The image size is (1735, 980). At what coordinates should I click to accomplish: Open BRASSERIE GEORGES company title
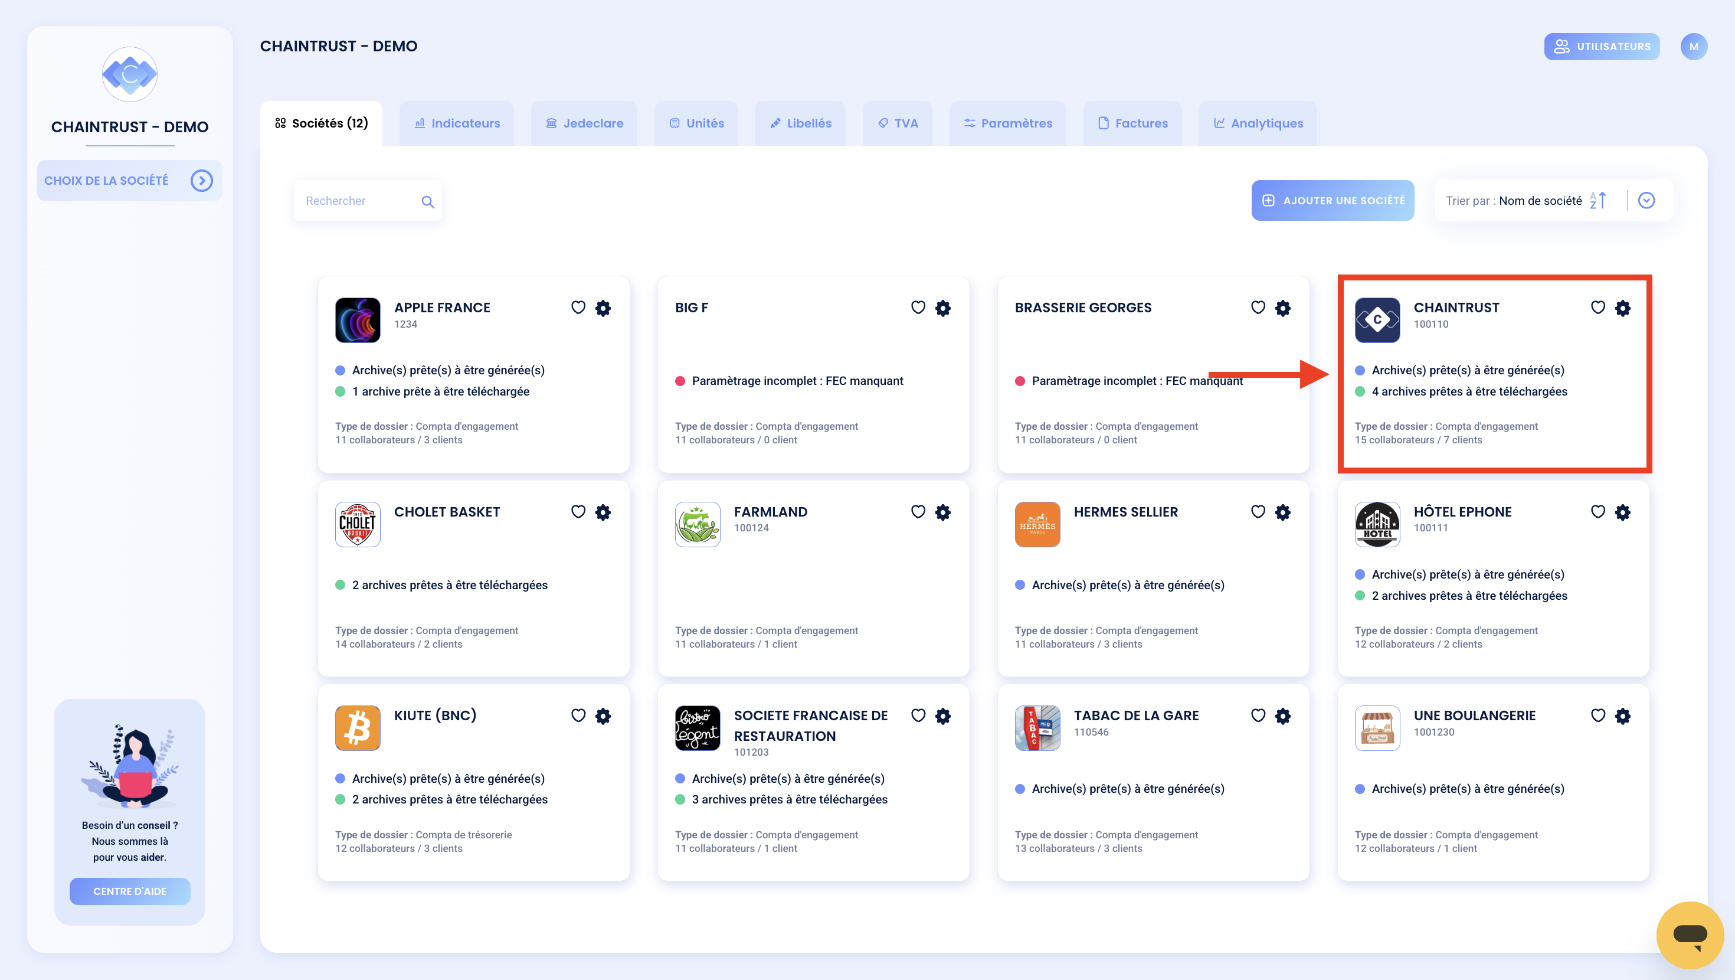(x=1083, y=308)
